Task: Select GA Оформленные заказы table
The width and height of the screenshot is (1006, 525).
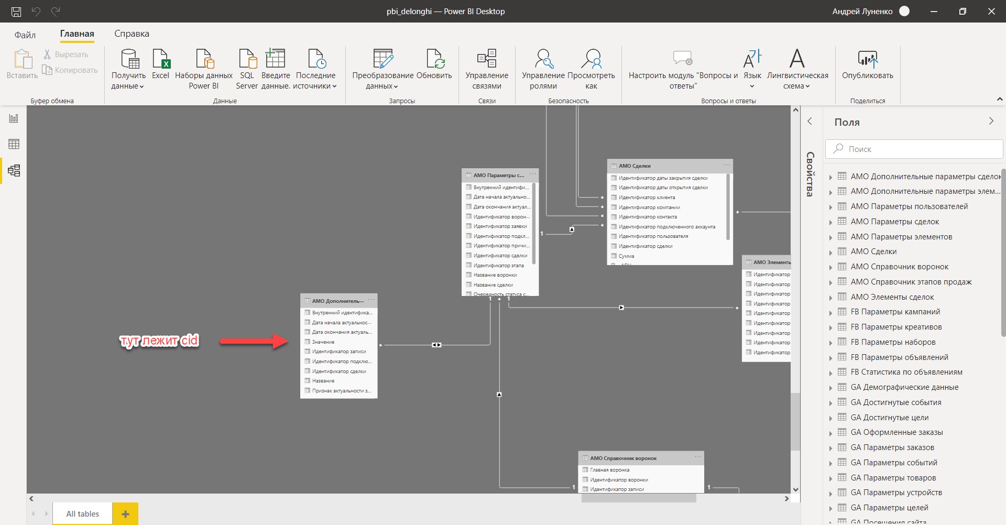Action: click(x=896, y=432)
